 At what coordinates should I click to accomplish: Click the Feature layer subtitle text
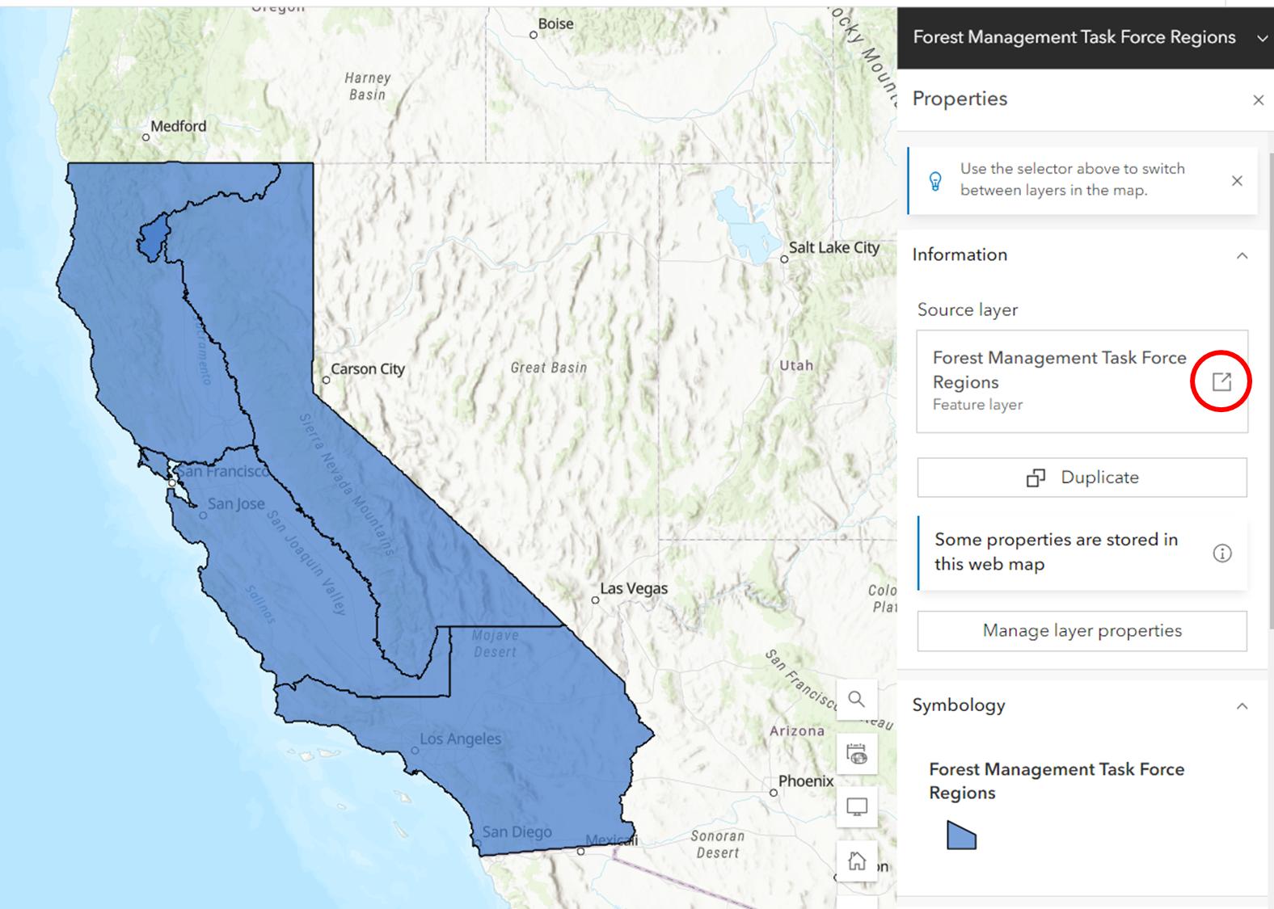[977, 405]
